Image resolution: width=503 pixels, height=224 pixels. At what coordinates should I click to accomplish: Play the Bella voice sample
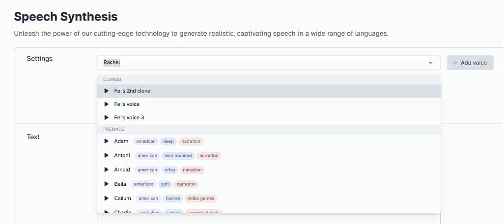106,184
